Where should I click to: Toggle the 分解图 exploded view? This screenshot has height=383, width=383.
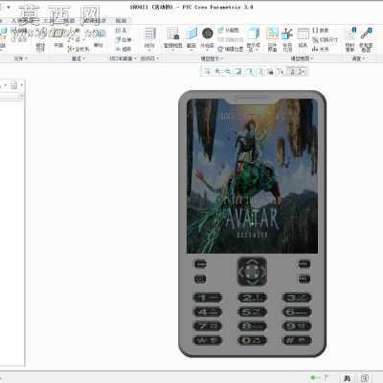[x=228, y=31]
